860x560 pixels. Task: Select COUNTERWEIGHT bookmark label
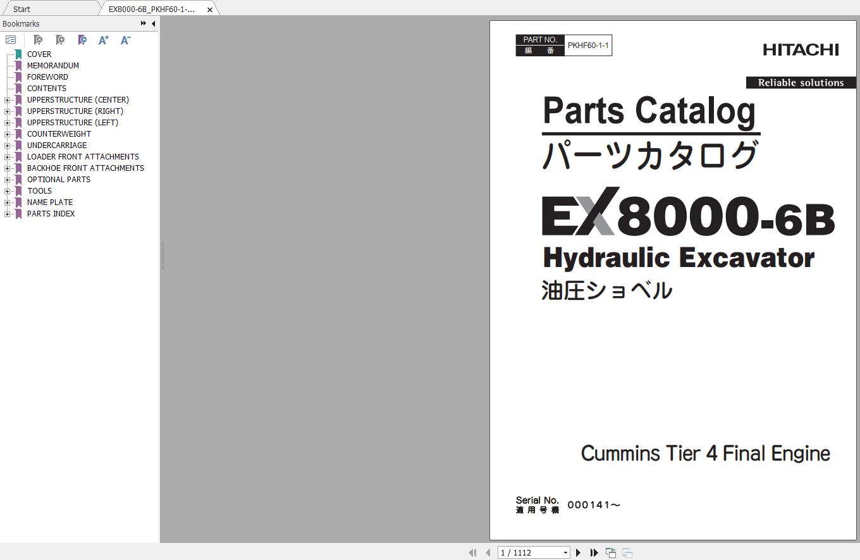click(59, 134)
